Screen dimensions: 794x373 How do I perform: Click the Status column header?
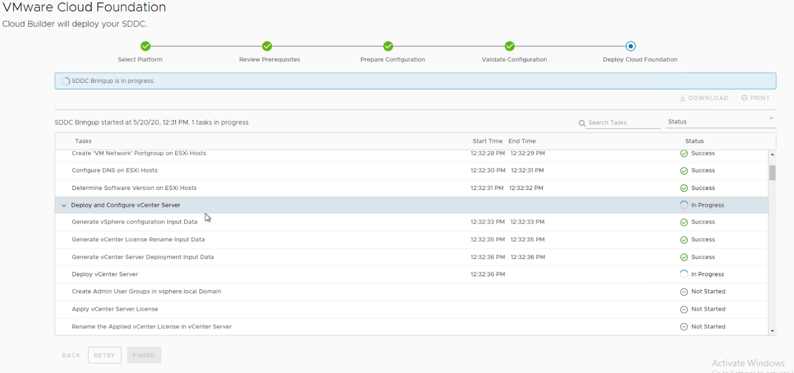tap(694, 141)
